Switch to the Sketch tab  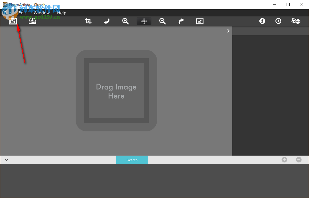point(132,160)
